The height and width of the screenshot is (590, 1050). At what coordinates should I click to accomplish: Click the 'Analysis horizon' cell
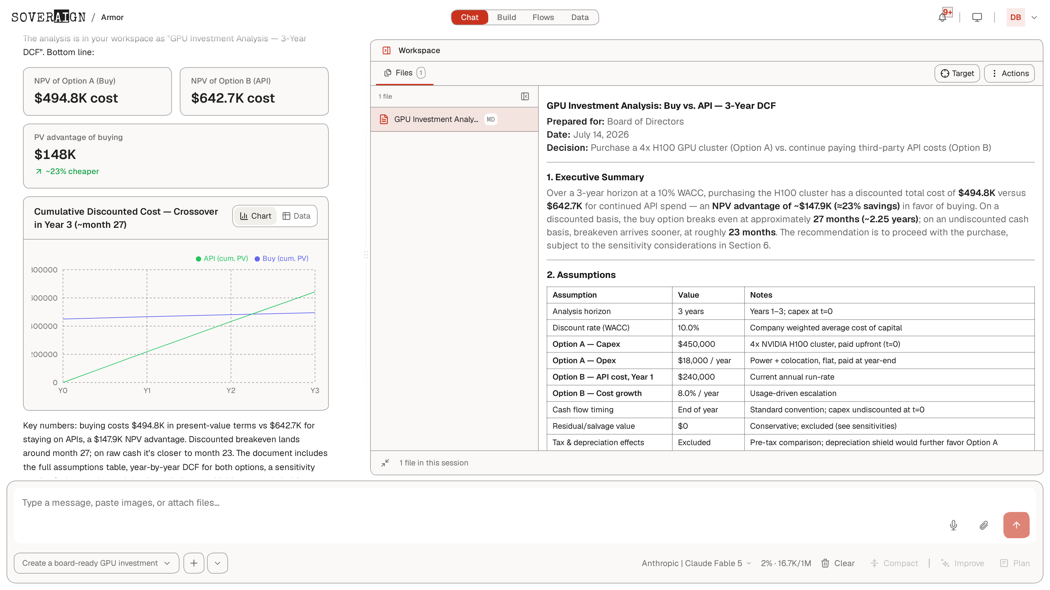pyautogui.click(x=609, y=311)
